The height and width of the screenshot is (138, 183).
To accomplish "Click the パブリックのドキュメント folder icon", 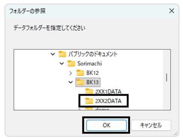I will [x=62, y=54].
